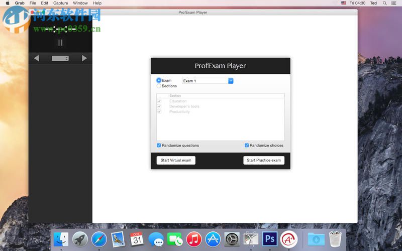Open System Preferences gear in Dock
Image resolution: width=402 pixels, height=251 pixels.
(x=232, y=239)
